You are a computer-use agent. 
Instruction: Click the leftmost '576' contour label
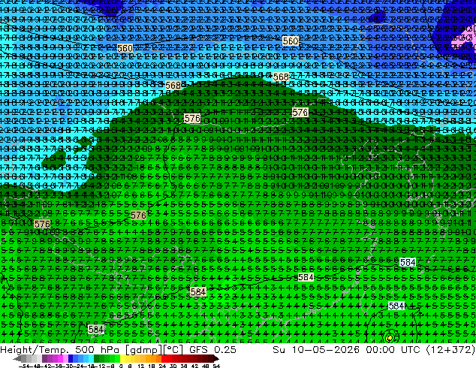[x=42, y=224]
